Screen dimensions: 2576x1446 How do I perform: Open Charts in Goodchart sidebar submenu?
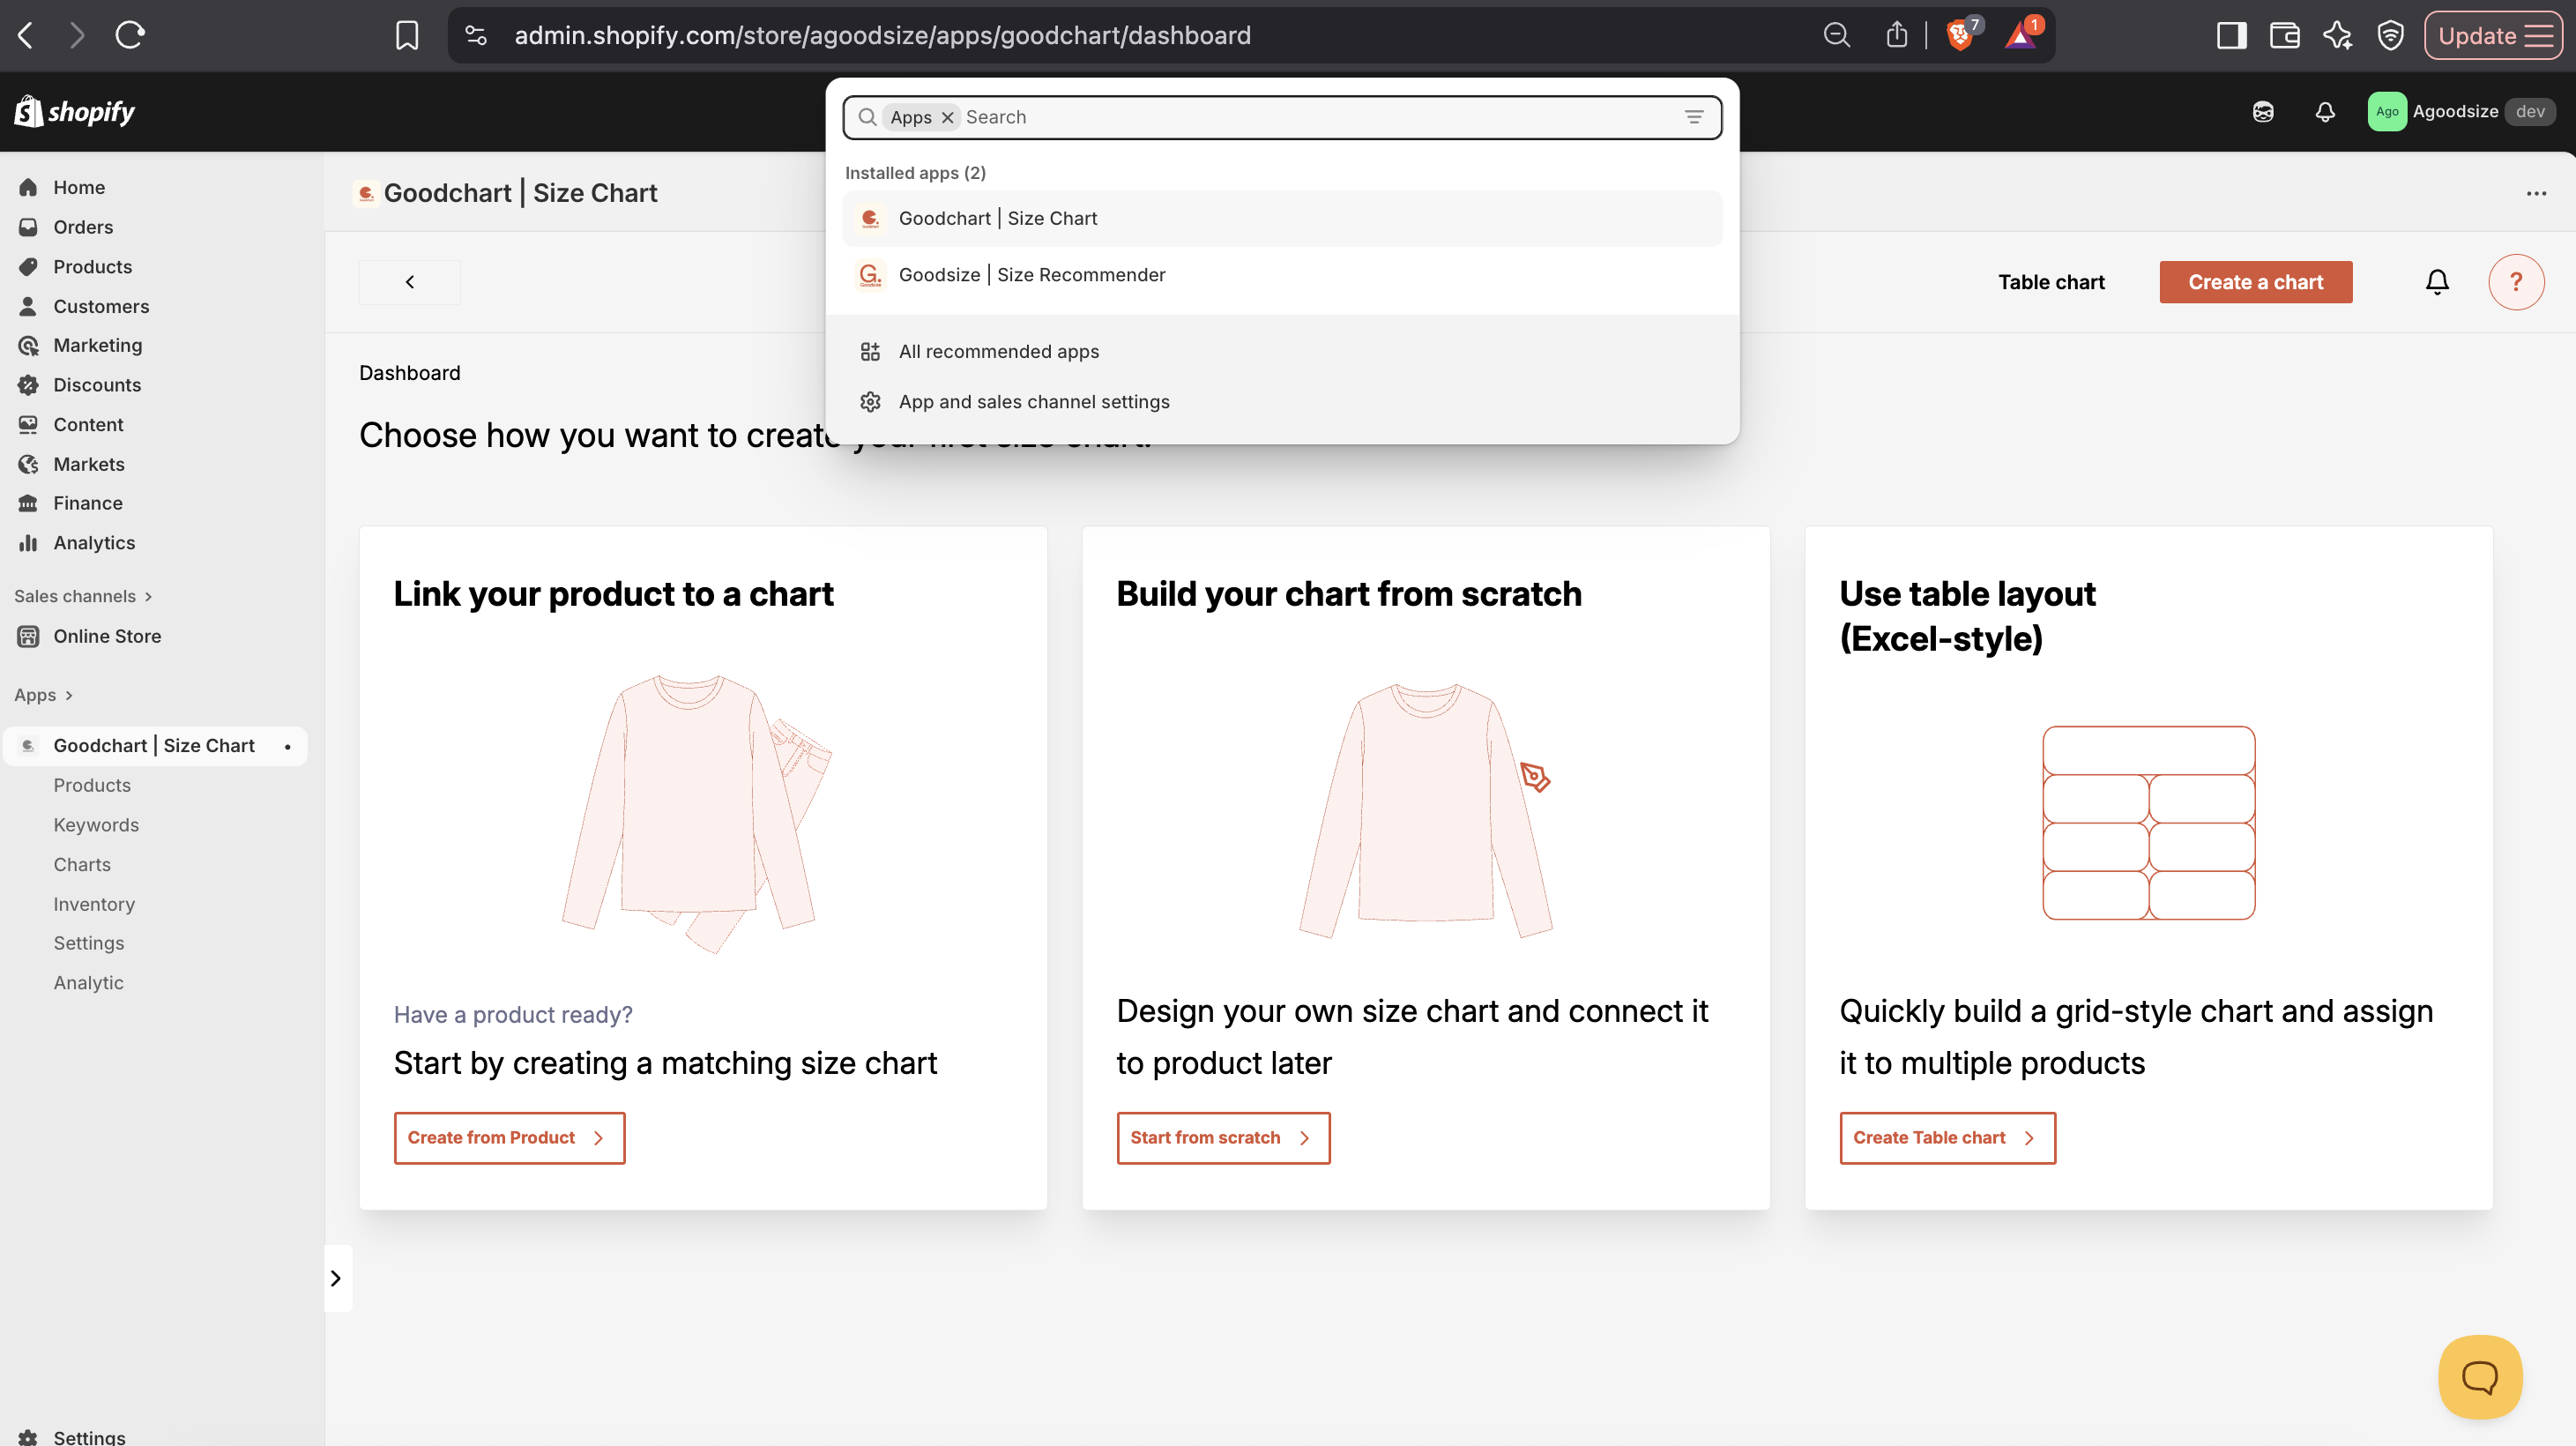coord(82,864)
